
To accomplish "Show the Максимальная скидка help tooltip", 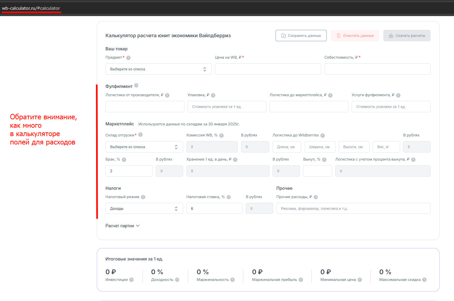I will (425, 280).
